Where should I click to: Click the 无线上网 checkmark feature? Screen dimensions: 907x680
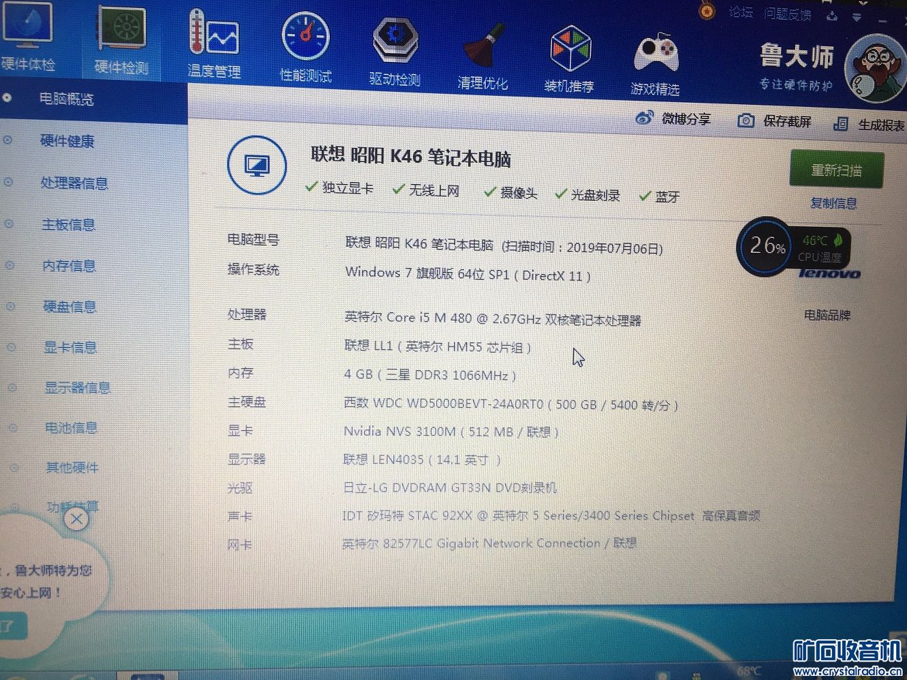pos(427,190)
